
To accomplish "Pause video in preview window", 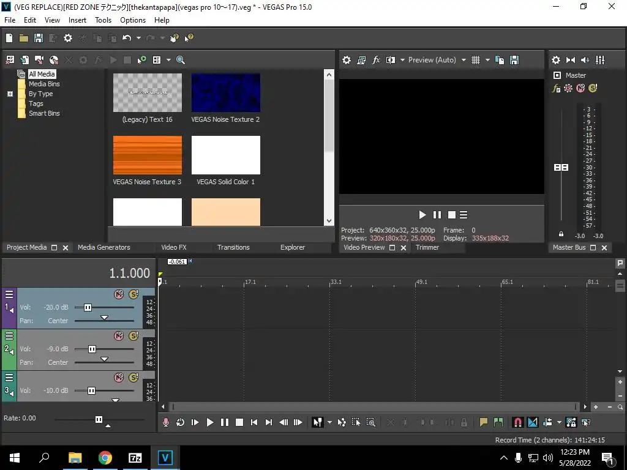I will pos(437,215).
